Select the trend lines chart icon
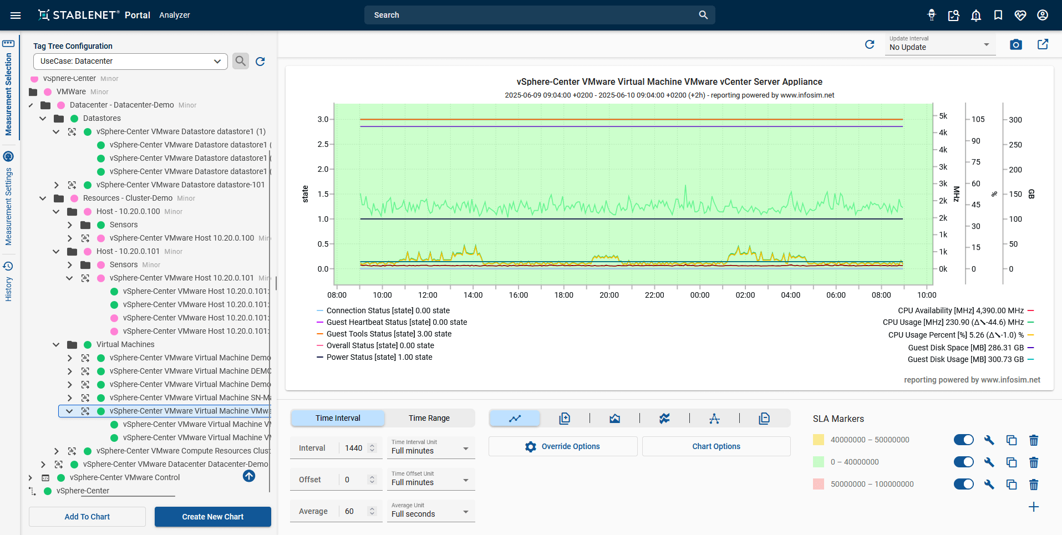The height and width of the screenshot is (535, 1062). pos(664,418)
